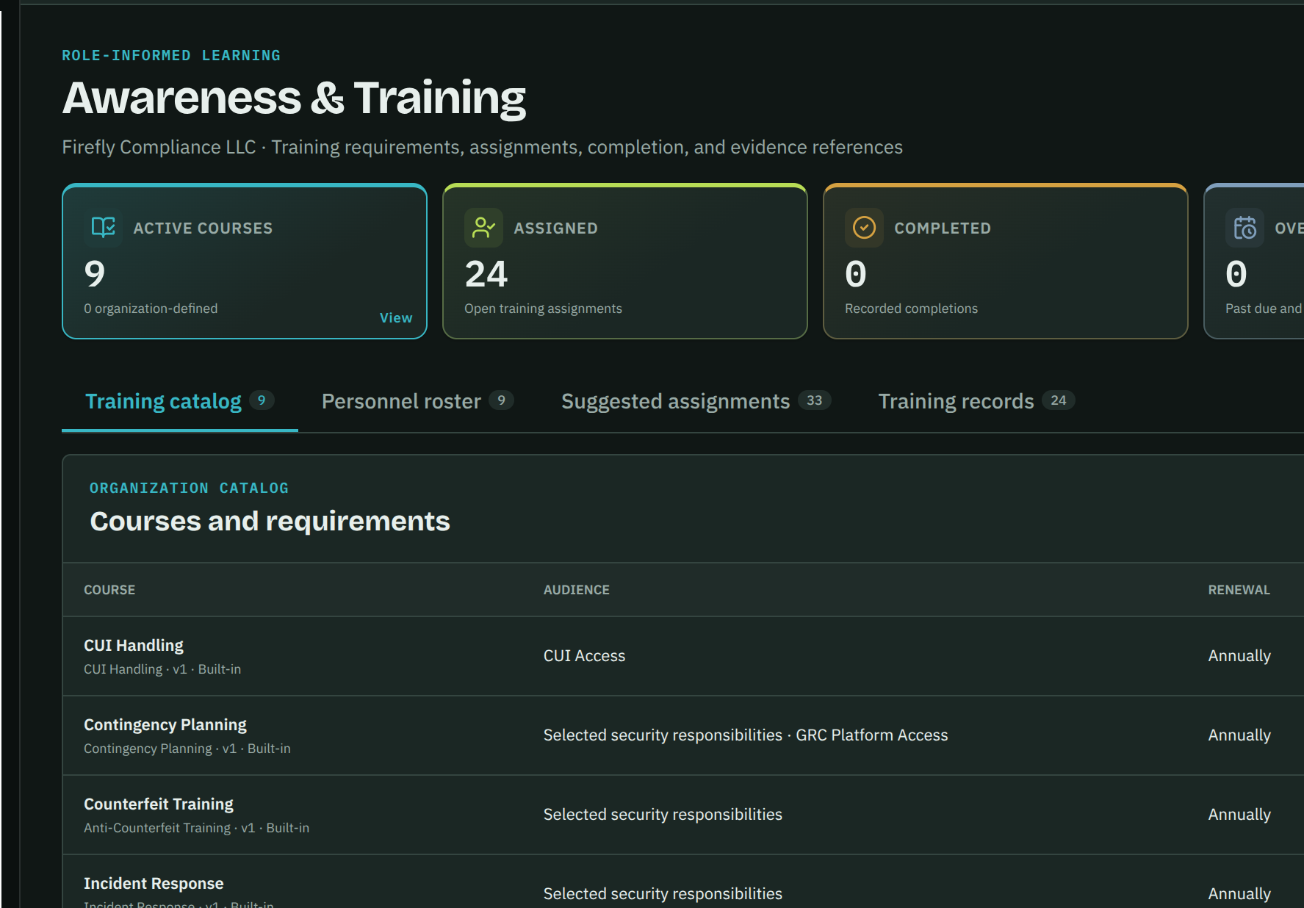Open the View link in Active Courses

pyautogui.click(x=396, y=317)
